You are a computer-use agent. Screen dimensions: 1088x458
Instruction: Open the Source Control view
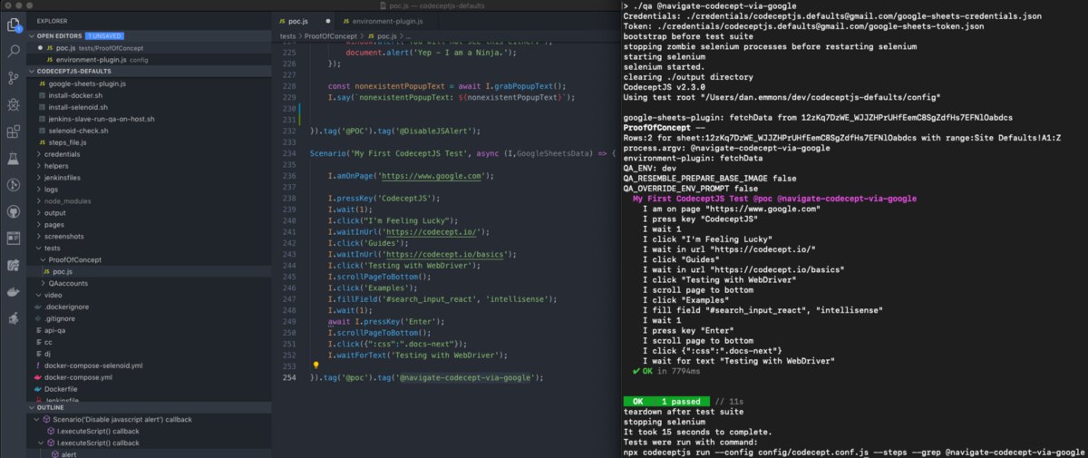(13, 78)
